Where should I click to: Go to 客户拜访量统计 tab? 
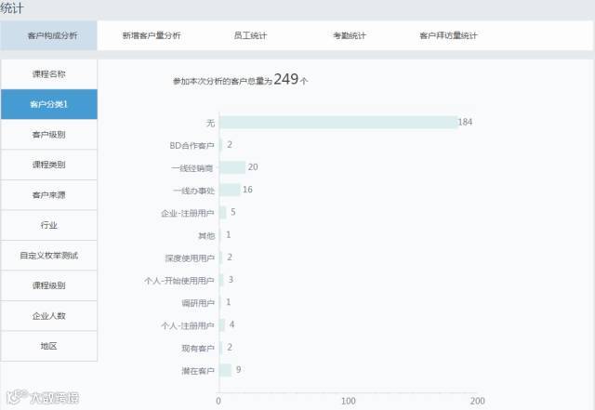click(448, 35)
